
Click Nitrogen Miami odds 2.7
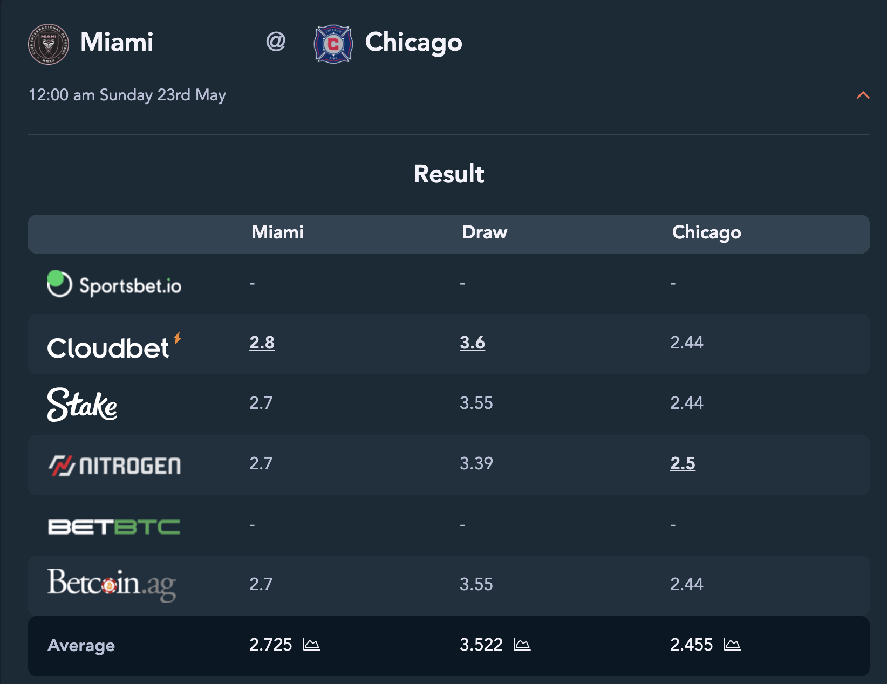[261, 463]
